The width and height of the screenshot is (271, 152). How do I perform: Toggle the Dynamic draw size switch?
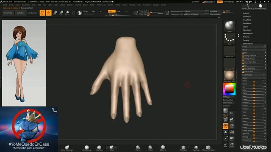[x=160, y=14]
